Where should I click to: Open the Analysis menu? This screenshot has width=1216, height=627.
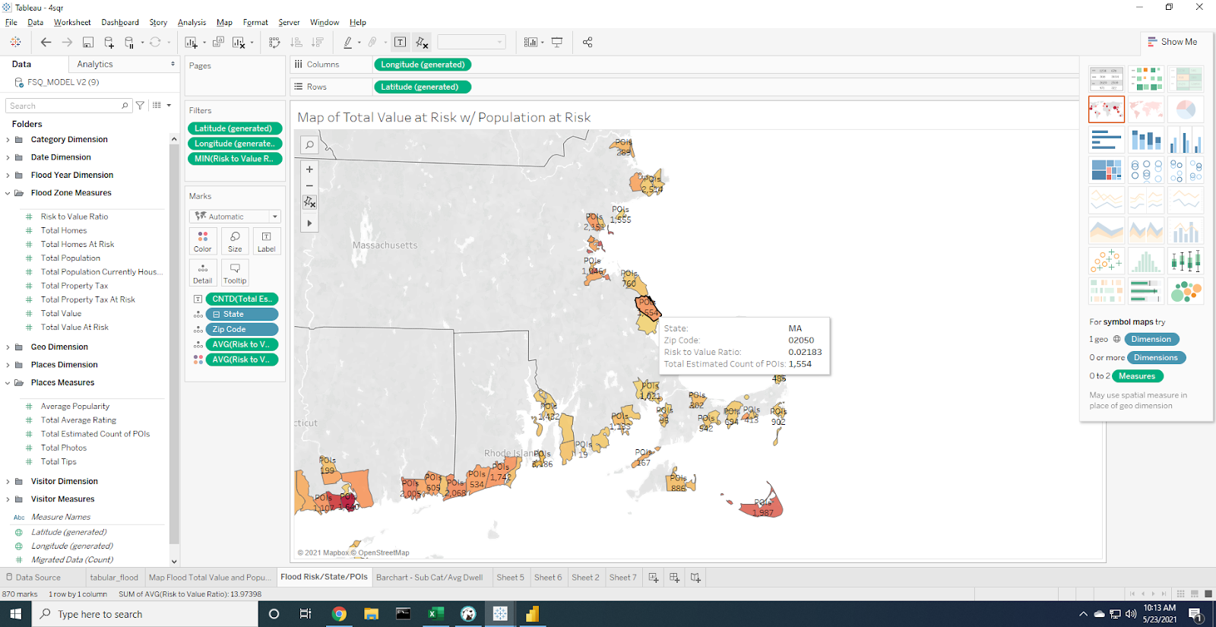point(192,22)
